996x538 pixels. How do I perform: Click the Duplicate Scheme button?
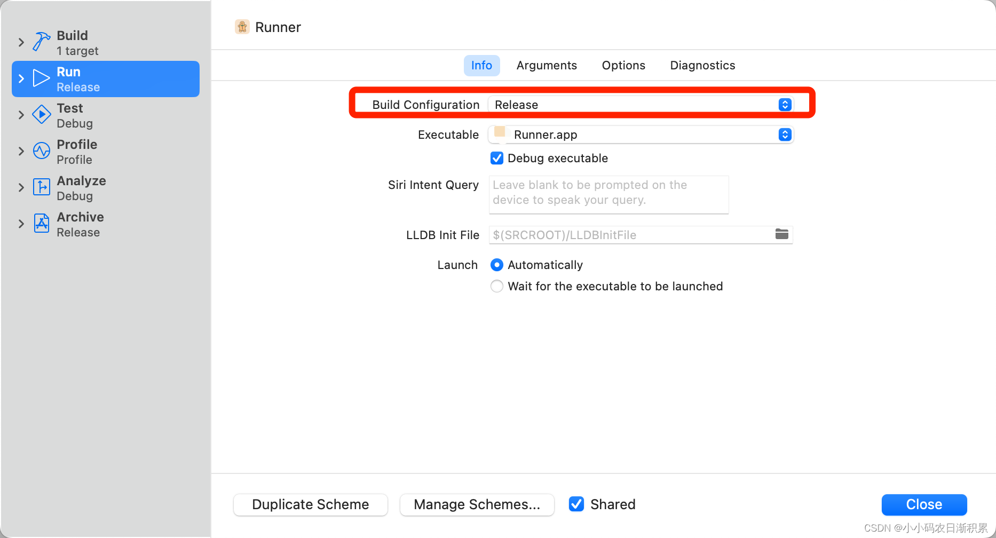click(311, 504)
